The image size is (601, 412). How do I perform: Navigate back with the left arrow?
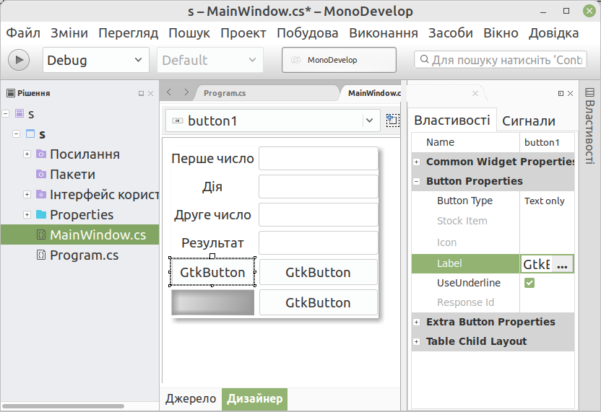[169, 92]
